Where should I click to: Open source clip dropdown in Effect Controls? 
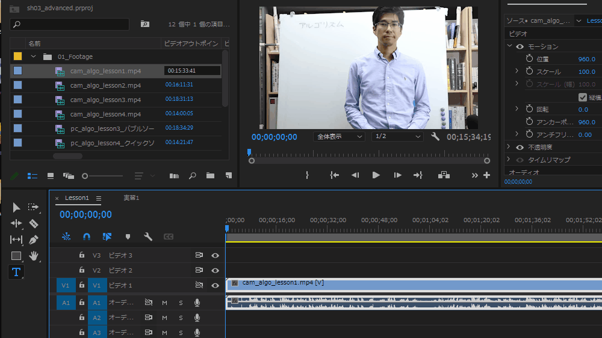coord(579,20)
